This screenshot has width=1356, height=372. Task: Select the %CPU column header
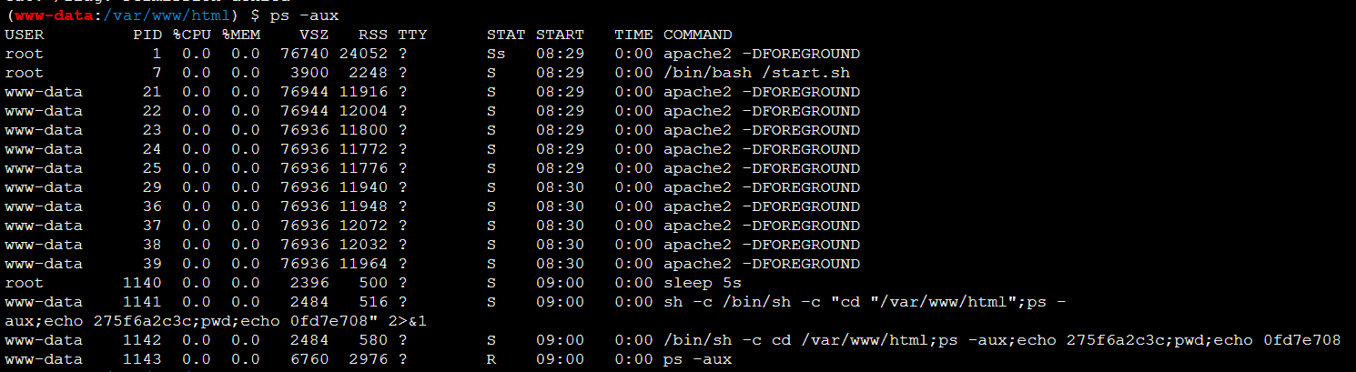click(191, 35)
